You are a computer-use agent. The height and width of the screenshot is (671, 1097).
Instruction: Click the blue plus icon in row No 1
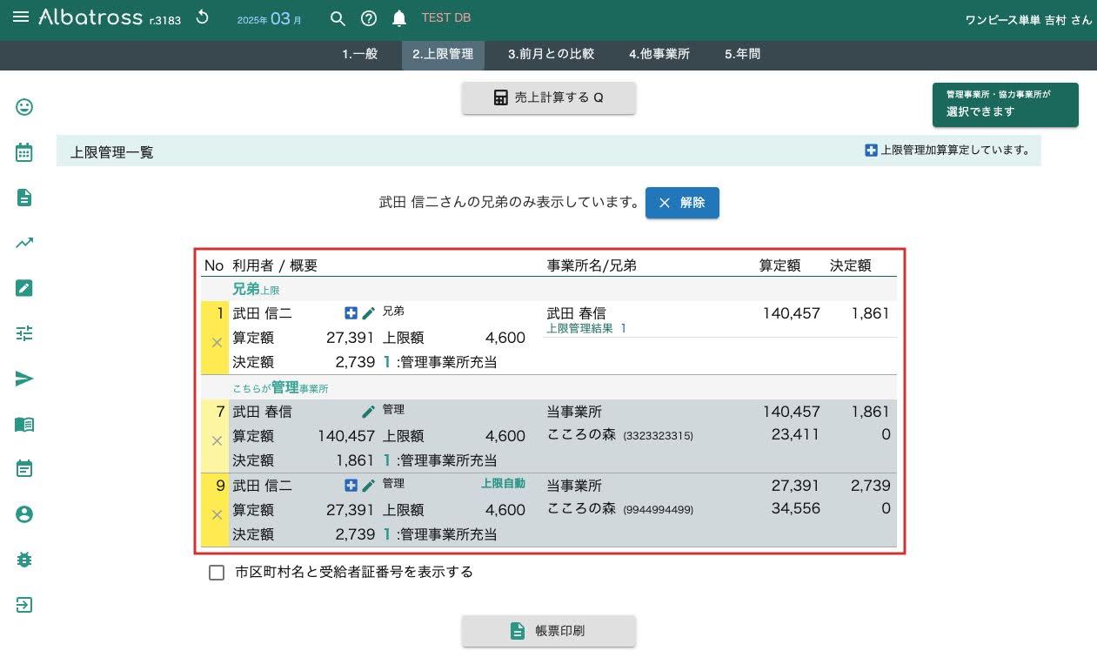coord(351,313)
